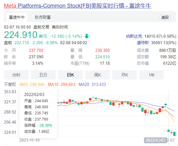Click the tooltip volume 成交量 : 1.88亿
Screen dimensions: 178x146
tap(37, 132)
